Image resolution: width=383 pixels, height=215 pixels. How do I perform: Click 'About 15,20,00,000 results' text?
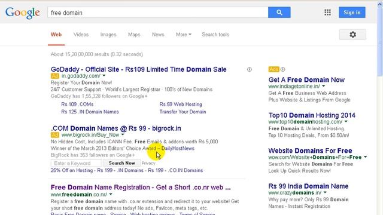click(97, 54)
